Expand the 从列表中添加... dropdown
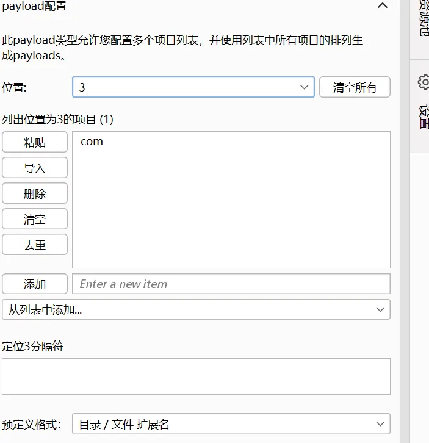The image size is (429, 443). pyautogui.click(x=196, y=309)
